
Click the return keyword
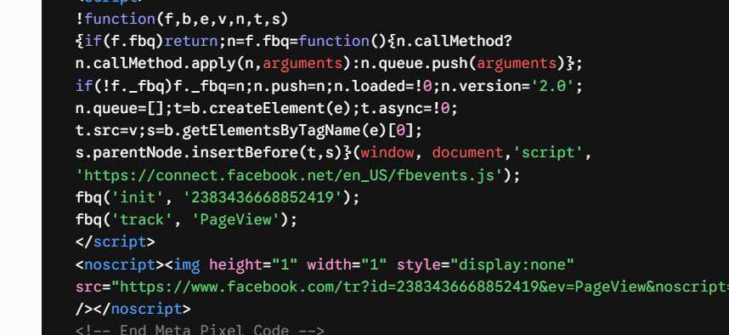click(x=191, y=42)
